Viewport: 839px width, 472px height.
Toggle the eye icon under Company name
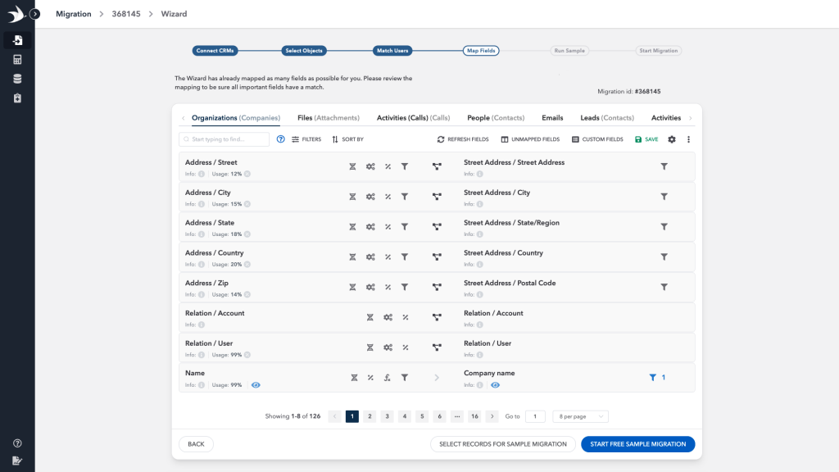point(495,384)
